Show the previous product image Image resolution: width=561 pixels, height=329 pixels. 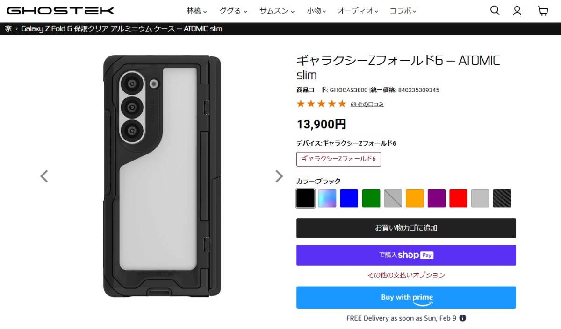[x=44, y=176]
